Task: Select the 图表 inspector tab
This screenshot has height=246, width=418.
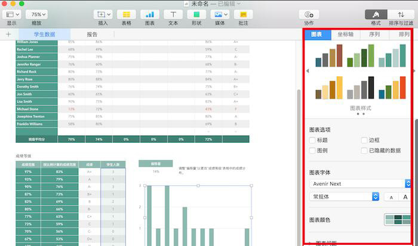Action: (x=316, y=35)
